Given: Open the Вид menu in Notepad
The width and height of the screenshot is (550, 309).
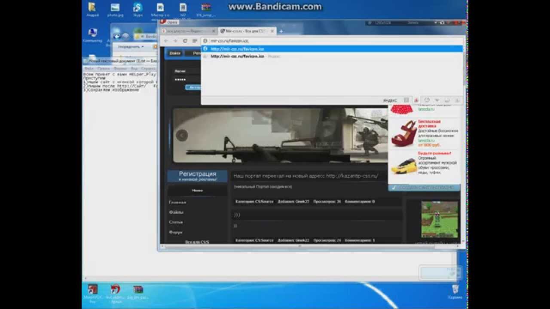Looking at the screenshot, I should click(x=134, y=69).
